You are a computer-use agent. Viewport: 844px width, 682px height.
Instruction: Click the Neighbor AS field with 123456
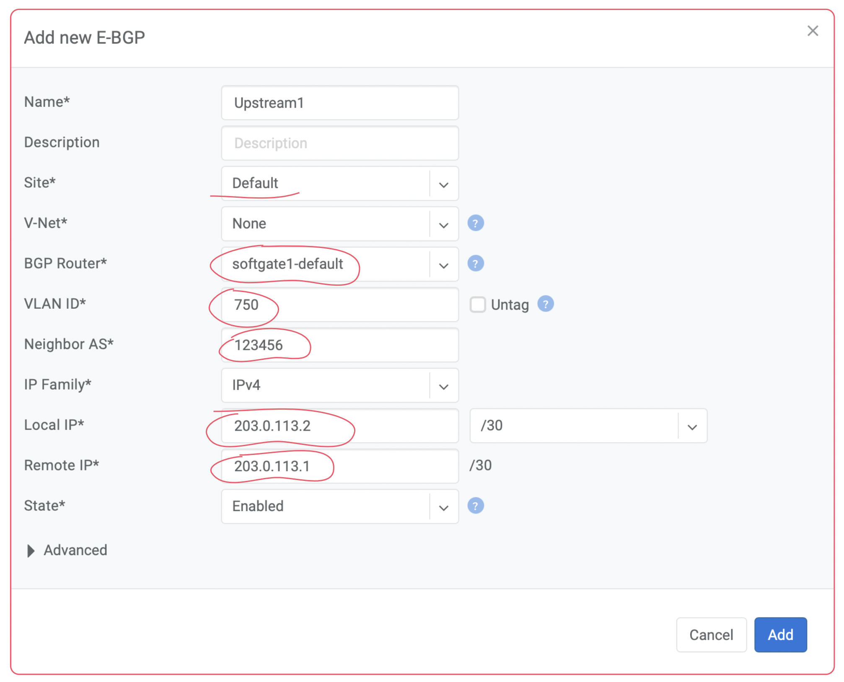(339, 345)
